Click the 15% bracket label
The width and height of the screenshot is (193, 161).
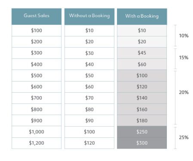[184, 58]
